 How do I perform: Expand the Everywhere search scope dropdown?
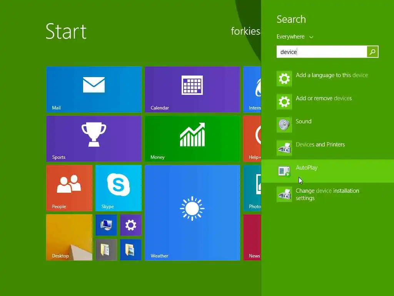pos(295,37)
